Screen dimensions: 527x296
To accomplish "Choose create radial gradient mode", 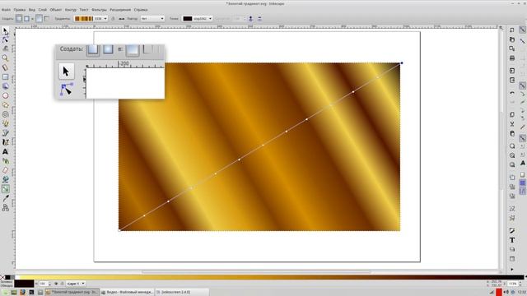I will point(26,19).
